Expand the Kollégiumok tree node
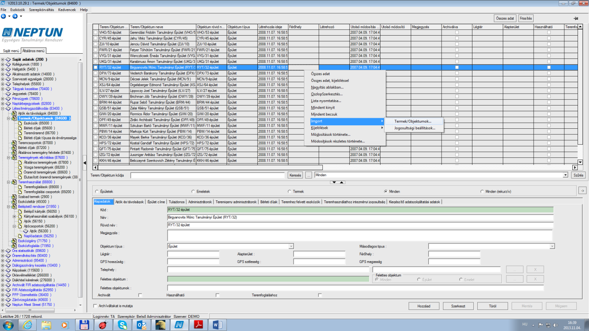Image resolution: width=589 pixels, height=331 pixels. 3,65
